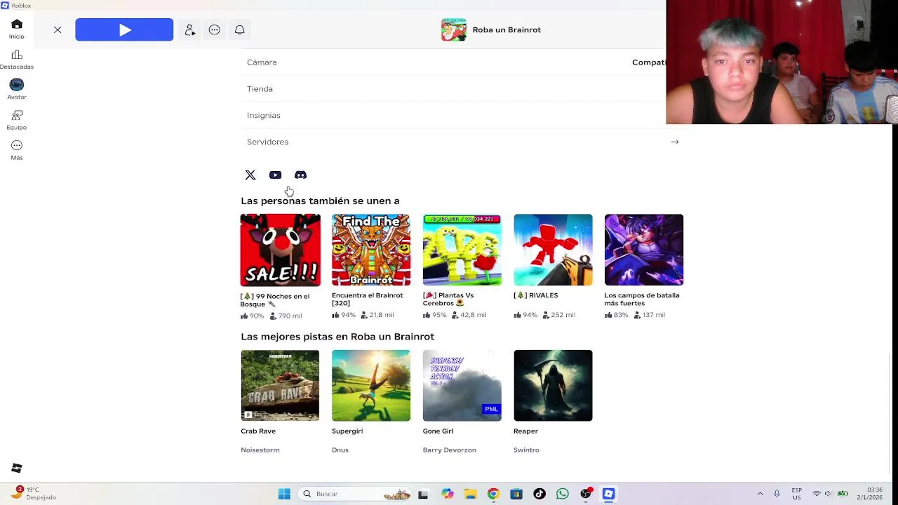This screenshot has width=898, height=505.
Task: Click the 'Supergirl' track name
Action: click(x=347, y=431)
